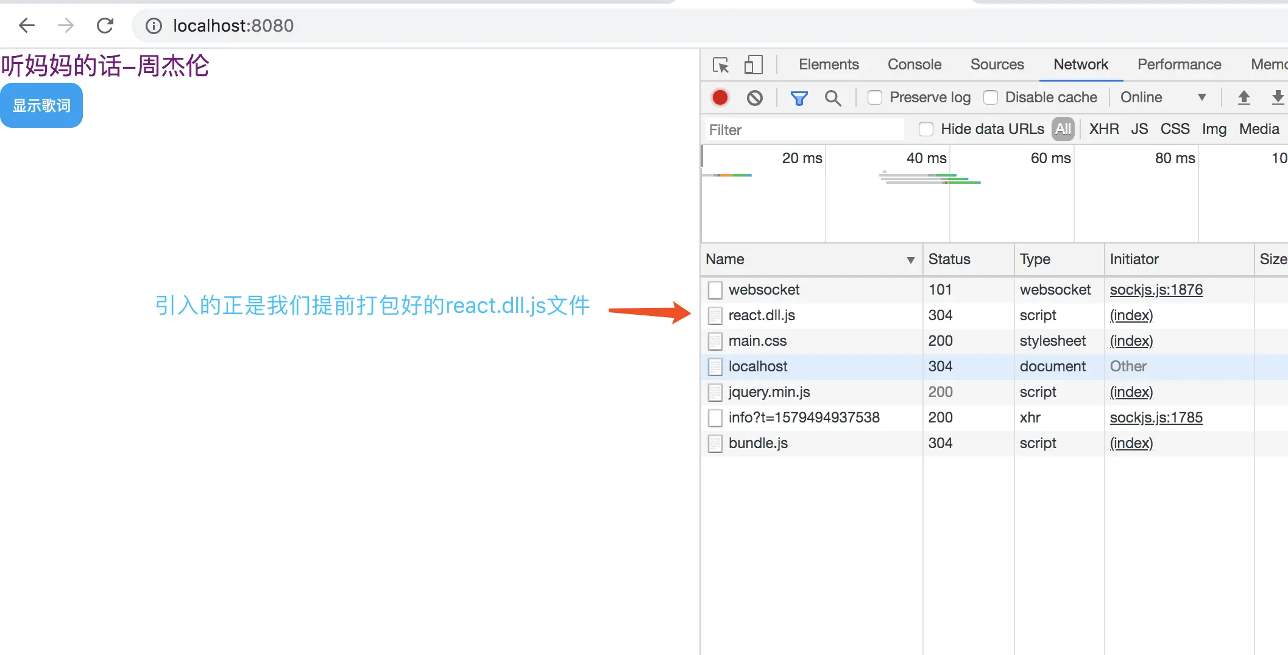The height and width of the screenshot is (655, 1288).
Task: Go forward in browser history
Action: [65, 26]
